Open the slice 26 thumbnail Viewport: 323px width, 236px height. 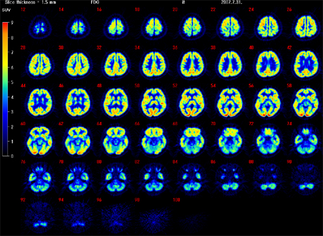(x=306, y=27)
